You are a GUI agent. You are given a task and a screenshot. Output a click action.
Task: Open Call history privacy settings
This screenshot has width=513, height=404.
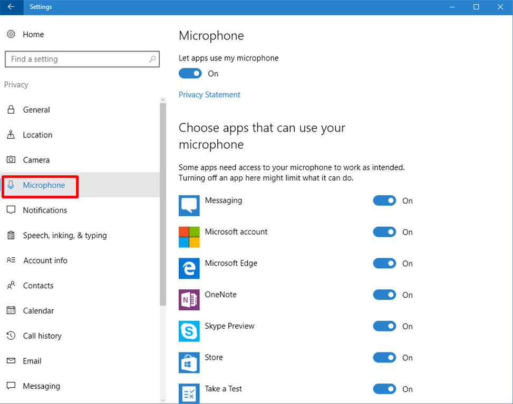[42, 336]
